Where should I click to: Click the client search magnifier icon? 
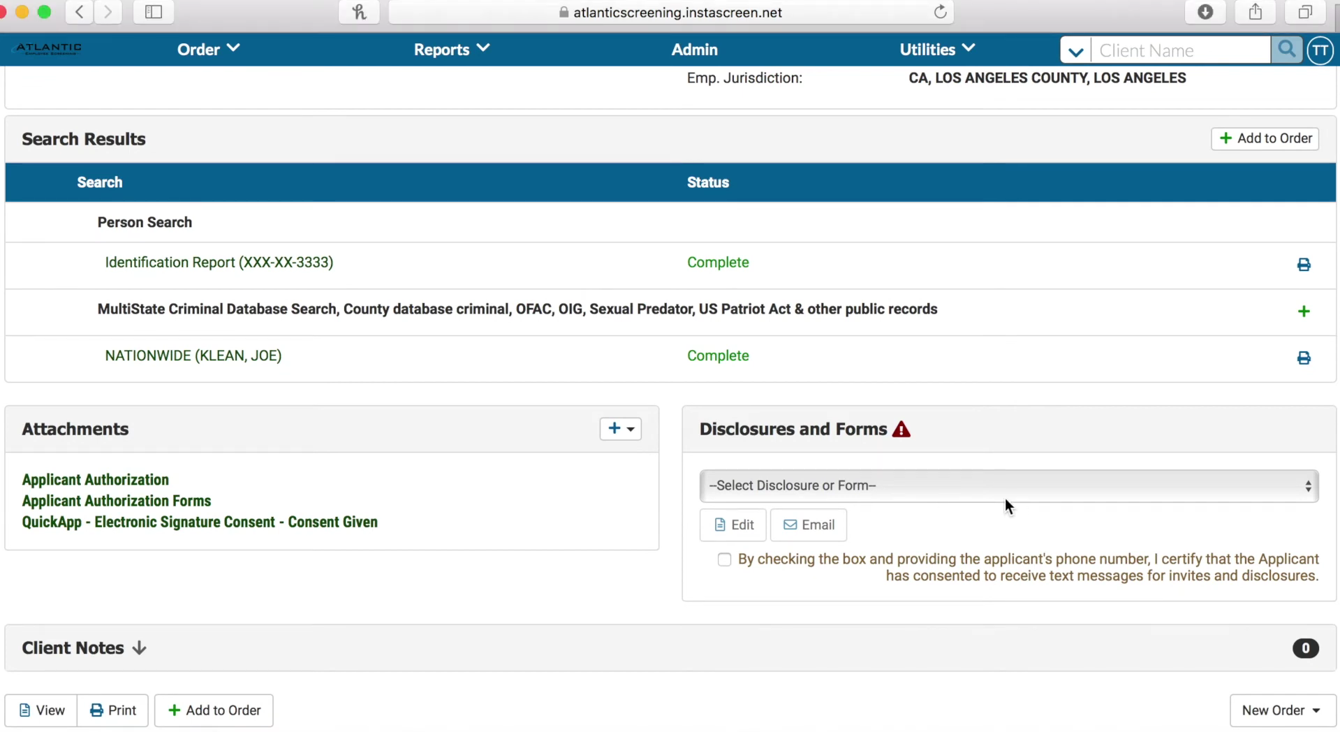1287,50
